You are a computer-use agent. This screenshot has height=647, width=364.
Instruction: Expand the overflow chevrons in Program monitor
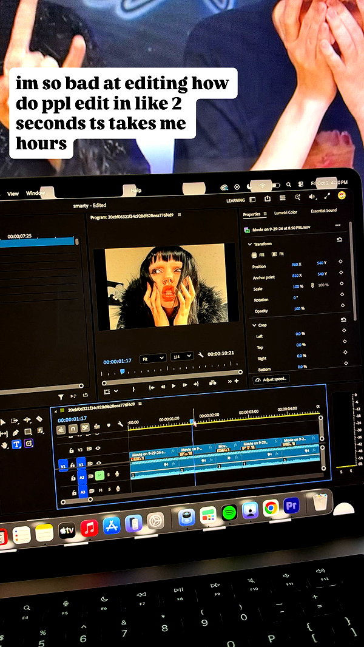pyautogui.click(x=229, y=381)
